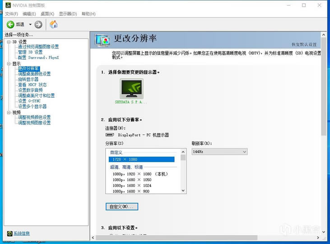Open the 编辑(E) menu

(x=29, y=14)
